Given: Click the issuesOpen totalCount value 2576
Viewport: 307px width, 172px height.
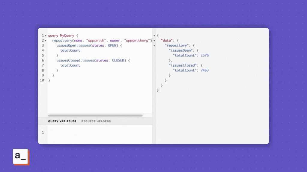Looking at the screenshot, I should click(204, 56).
